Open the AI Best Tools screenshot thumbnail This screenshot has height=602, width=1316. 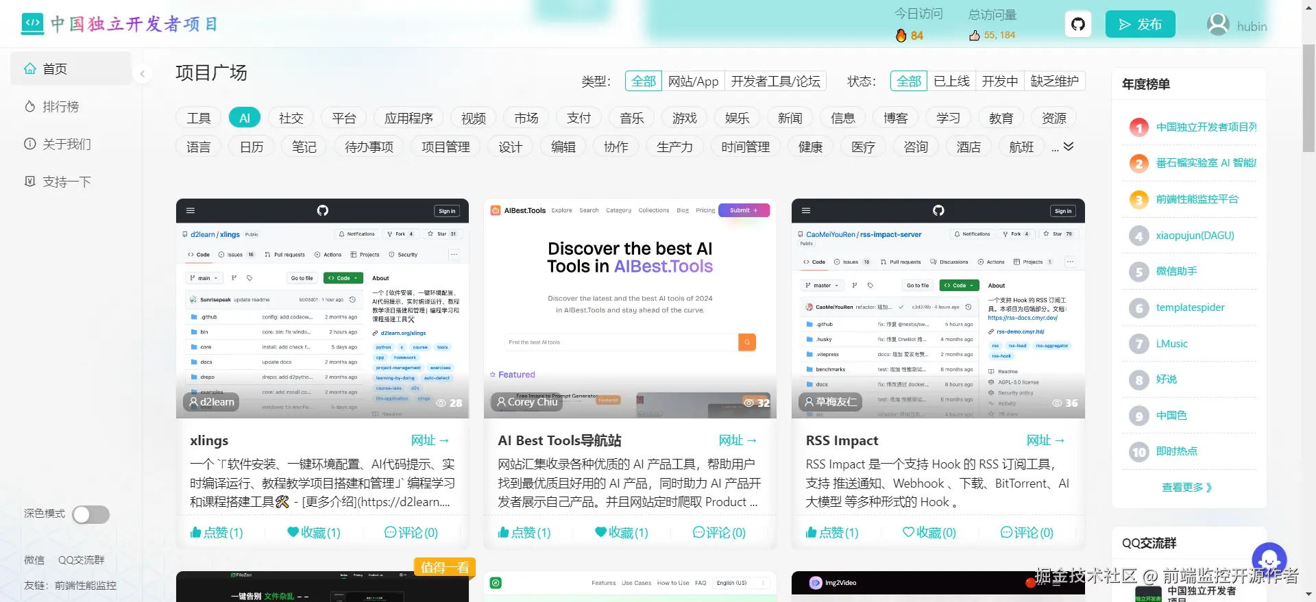[x=630, y=308]
